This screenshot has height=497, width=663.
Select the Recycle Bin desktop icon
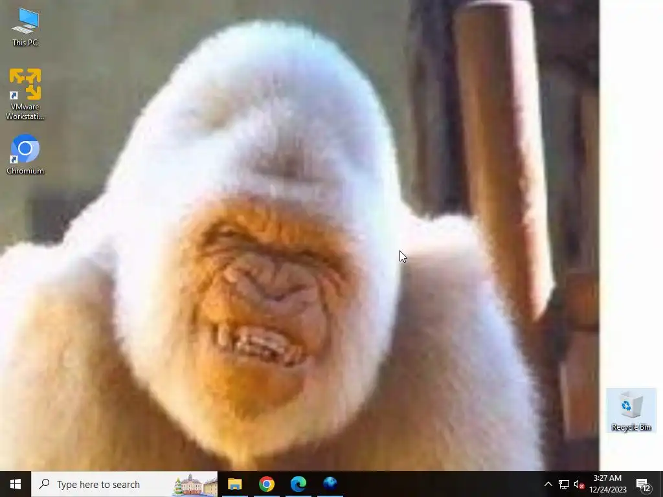pos(631,410)
